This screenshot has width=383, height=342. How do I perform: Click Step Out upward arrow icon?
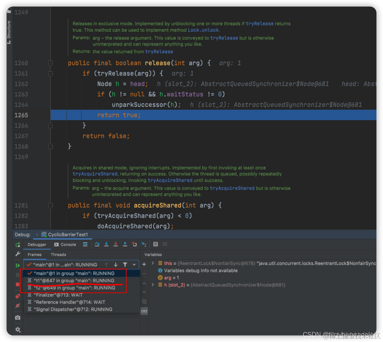pyautogui.click(x=125, y=244)
